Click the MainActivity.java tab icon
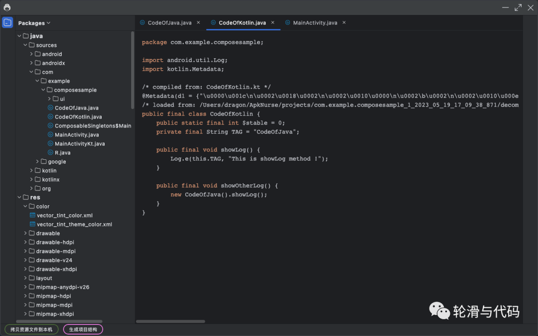Viewport: 538px width, 336px height. (x=287, y=23)
